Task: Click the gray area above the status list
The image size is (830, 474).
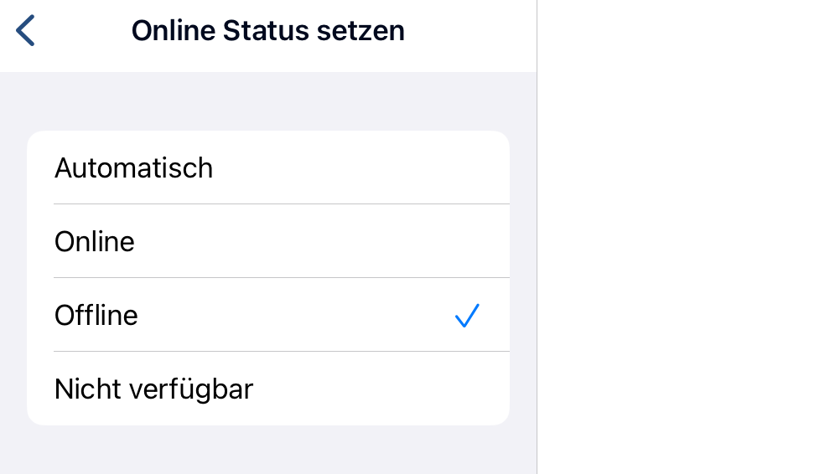Action: [268, 101]
